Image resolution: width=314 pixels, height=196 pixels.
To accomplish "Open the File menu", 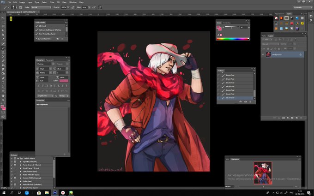I will coord(9,2).
